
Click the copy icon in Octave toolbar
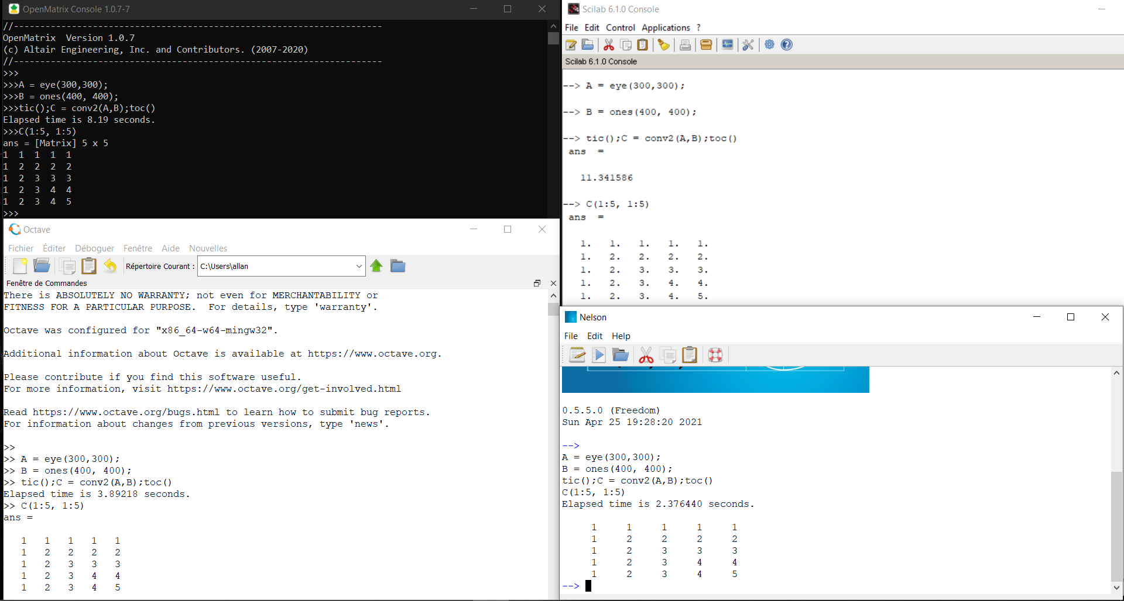(x=67, y=266)
